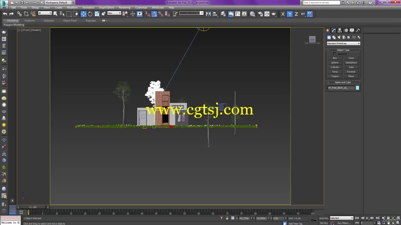Open the Modify command panel tab
This screenshot has height=225, width=401.
(x=334, y=30)
